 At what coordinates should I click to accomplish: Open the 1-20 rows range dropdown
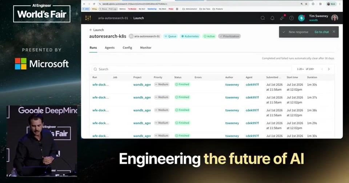(x=300, y=69)
